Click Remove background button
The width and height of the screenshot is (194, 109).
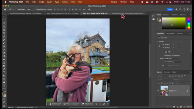pos(71,104)
